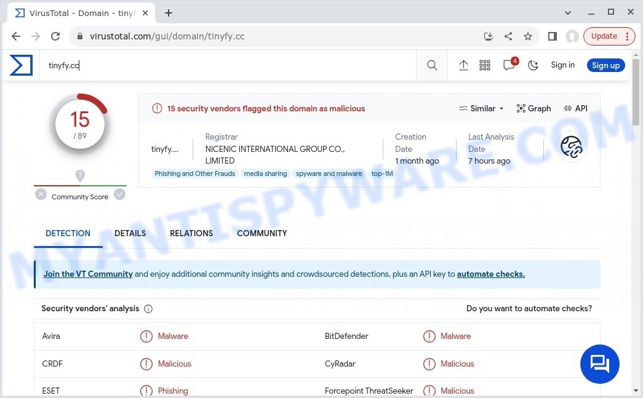Click the VirusTotal logo icon
The width and height of the screenshot is (643, 398).
click(x=21, y=65)
